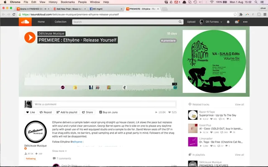Click the browser back arrow
This screenshot has height=167, width=268.
tap(3, 15)
